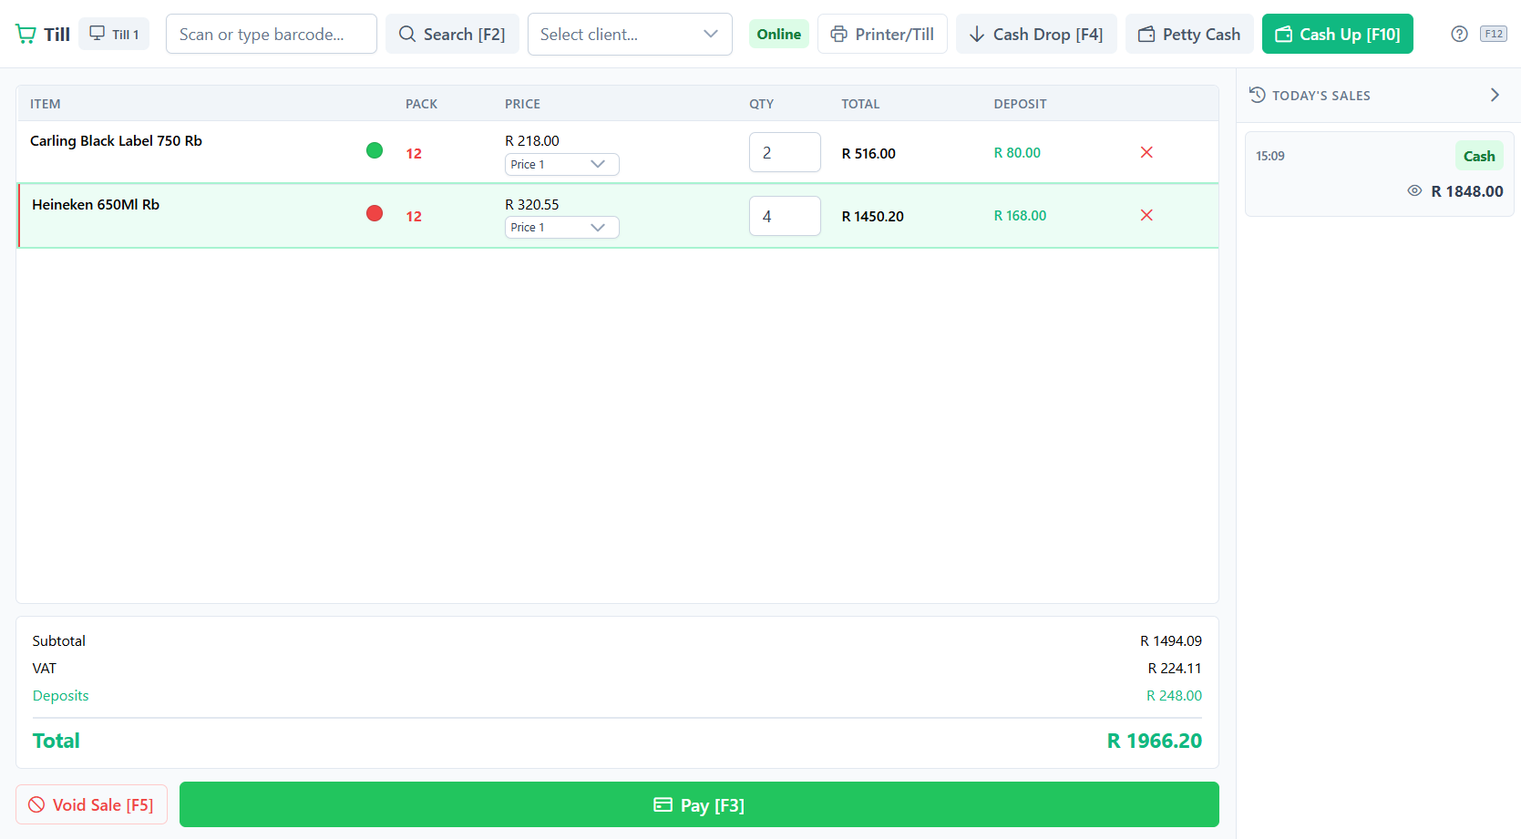Click the DEPOSIT column header
1521x839 pixels.
1020,104
